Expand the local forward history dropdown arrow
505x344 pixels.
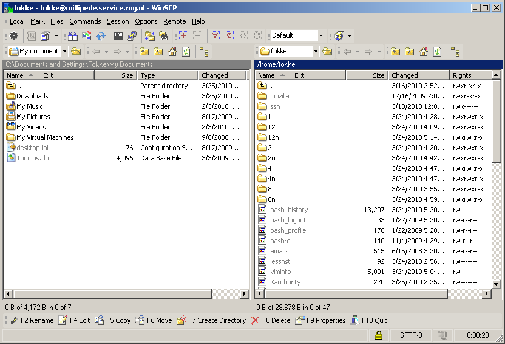(127, 52)
